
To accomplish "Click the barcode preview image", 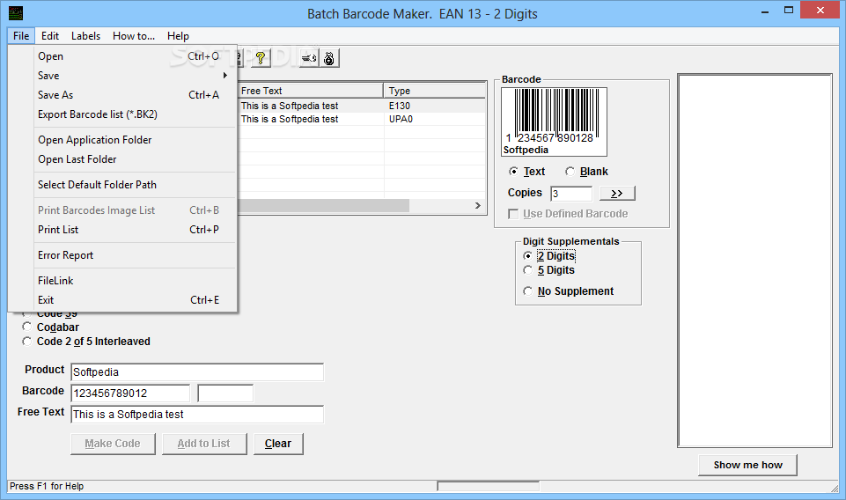I will coord(554,121).
